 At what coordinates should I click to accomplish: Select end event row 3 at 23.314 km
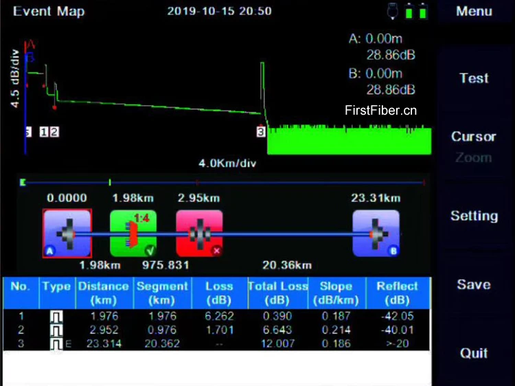click(216, 343)
